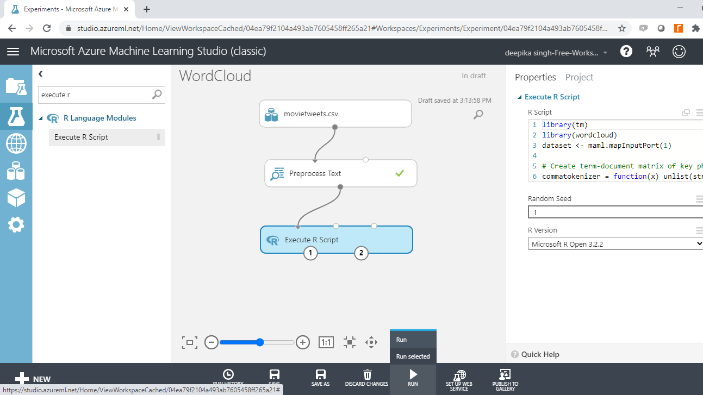Open the R Version dropdown

click(x=615, y=244)
